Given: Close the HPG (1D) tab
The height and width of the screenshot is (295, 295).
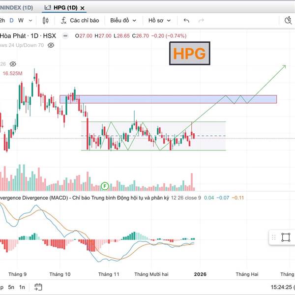Looking at the screenshot, I should point(82,8).
